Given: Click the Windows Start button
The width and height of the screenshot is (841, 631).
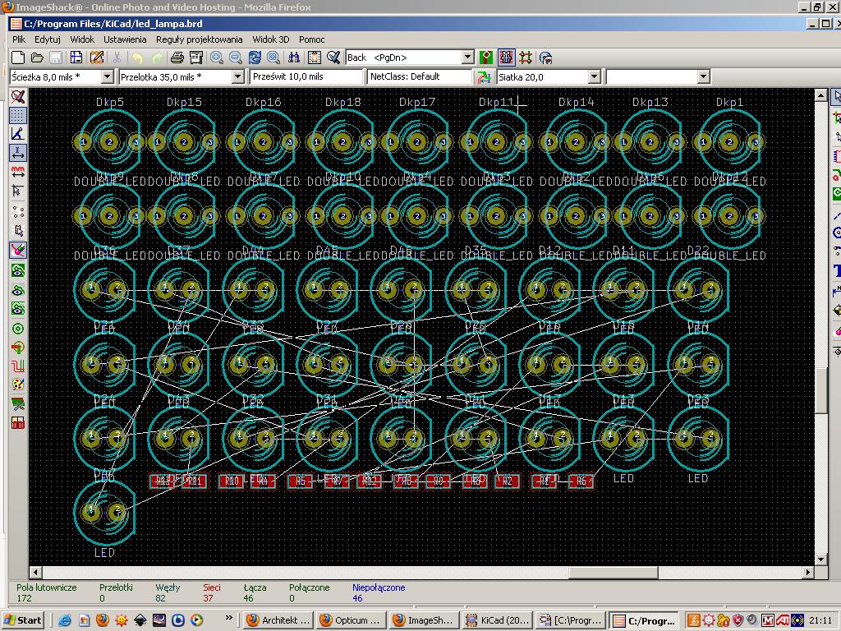Looking at the screenshot, I should point(23,620).
